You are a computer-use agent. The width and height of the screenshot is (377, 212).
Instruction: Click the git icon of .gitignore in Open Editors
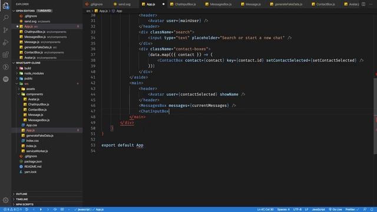coord(21,16)
